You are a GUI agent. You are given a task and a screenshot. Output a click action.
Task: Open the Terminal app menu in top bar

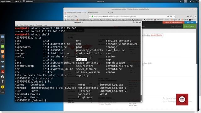click(x=28, y=1)
